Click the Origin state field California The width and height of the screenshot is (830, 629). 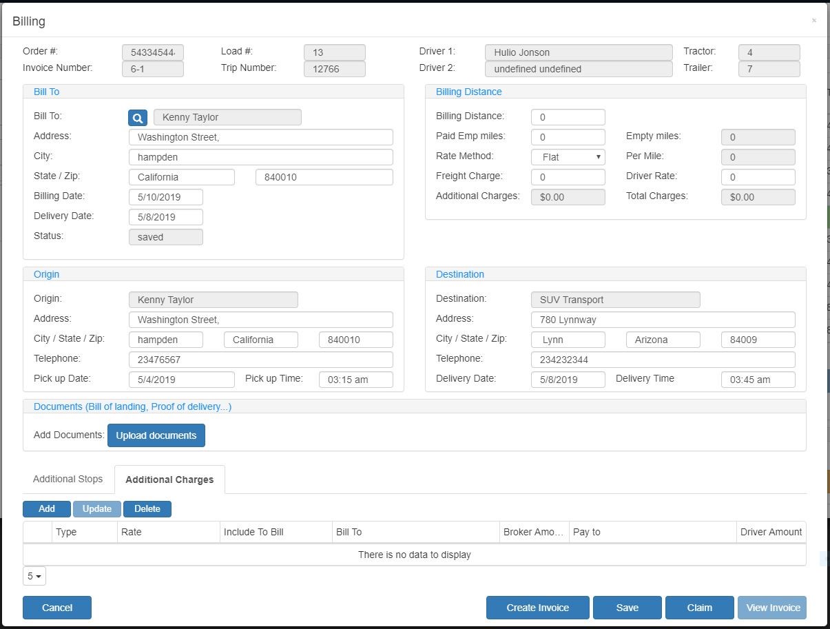pos(261,340)
